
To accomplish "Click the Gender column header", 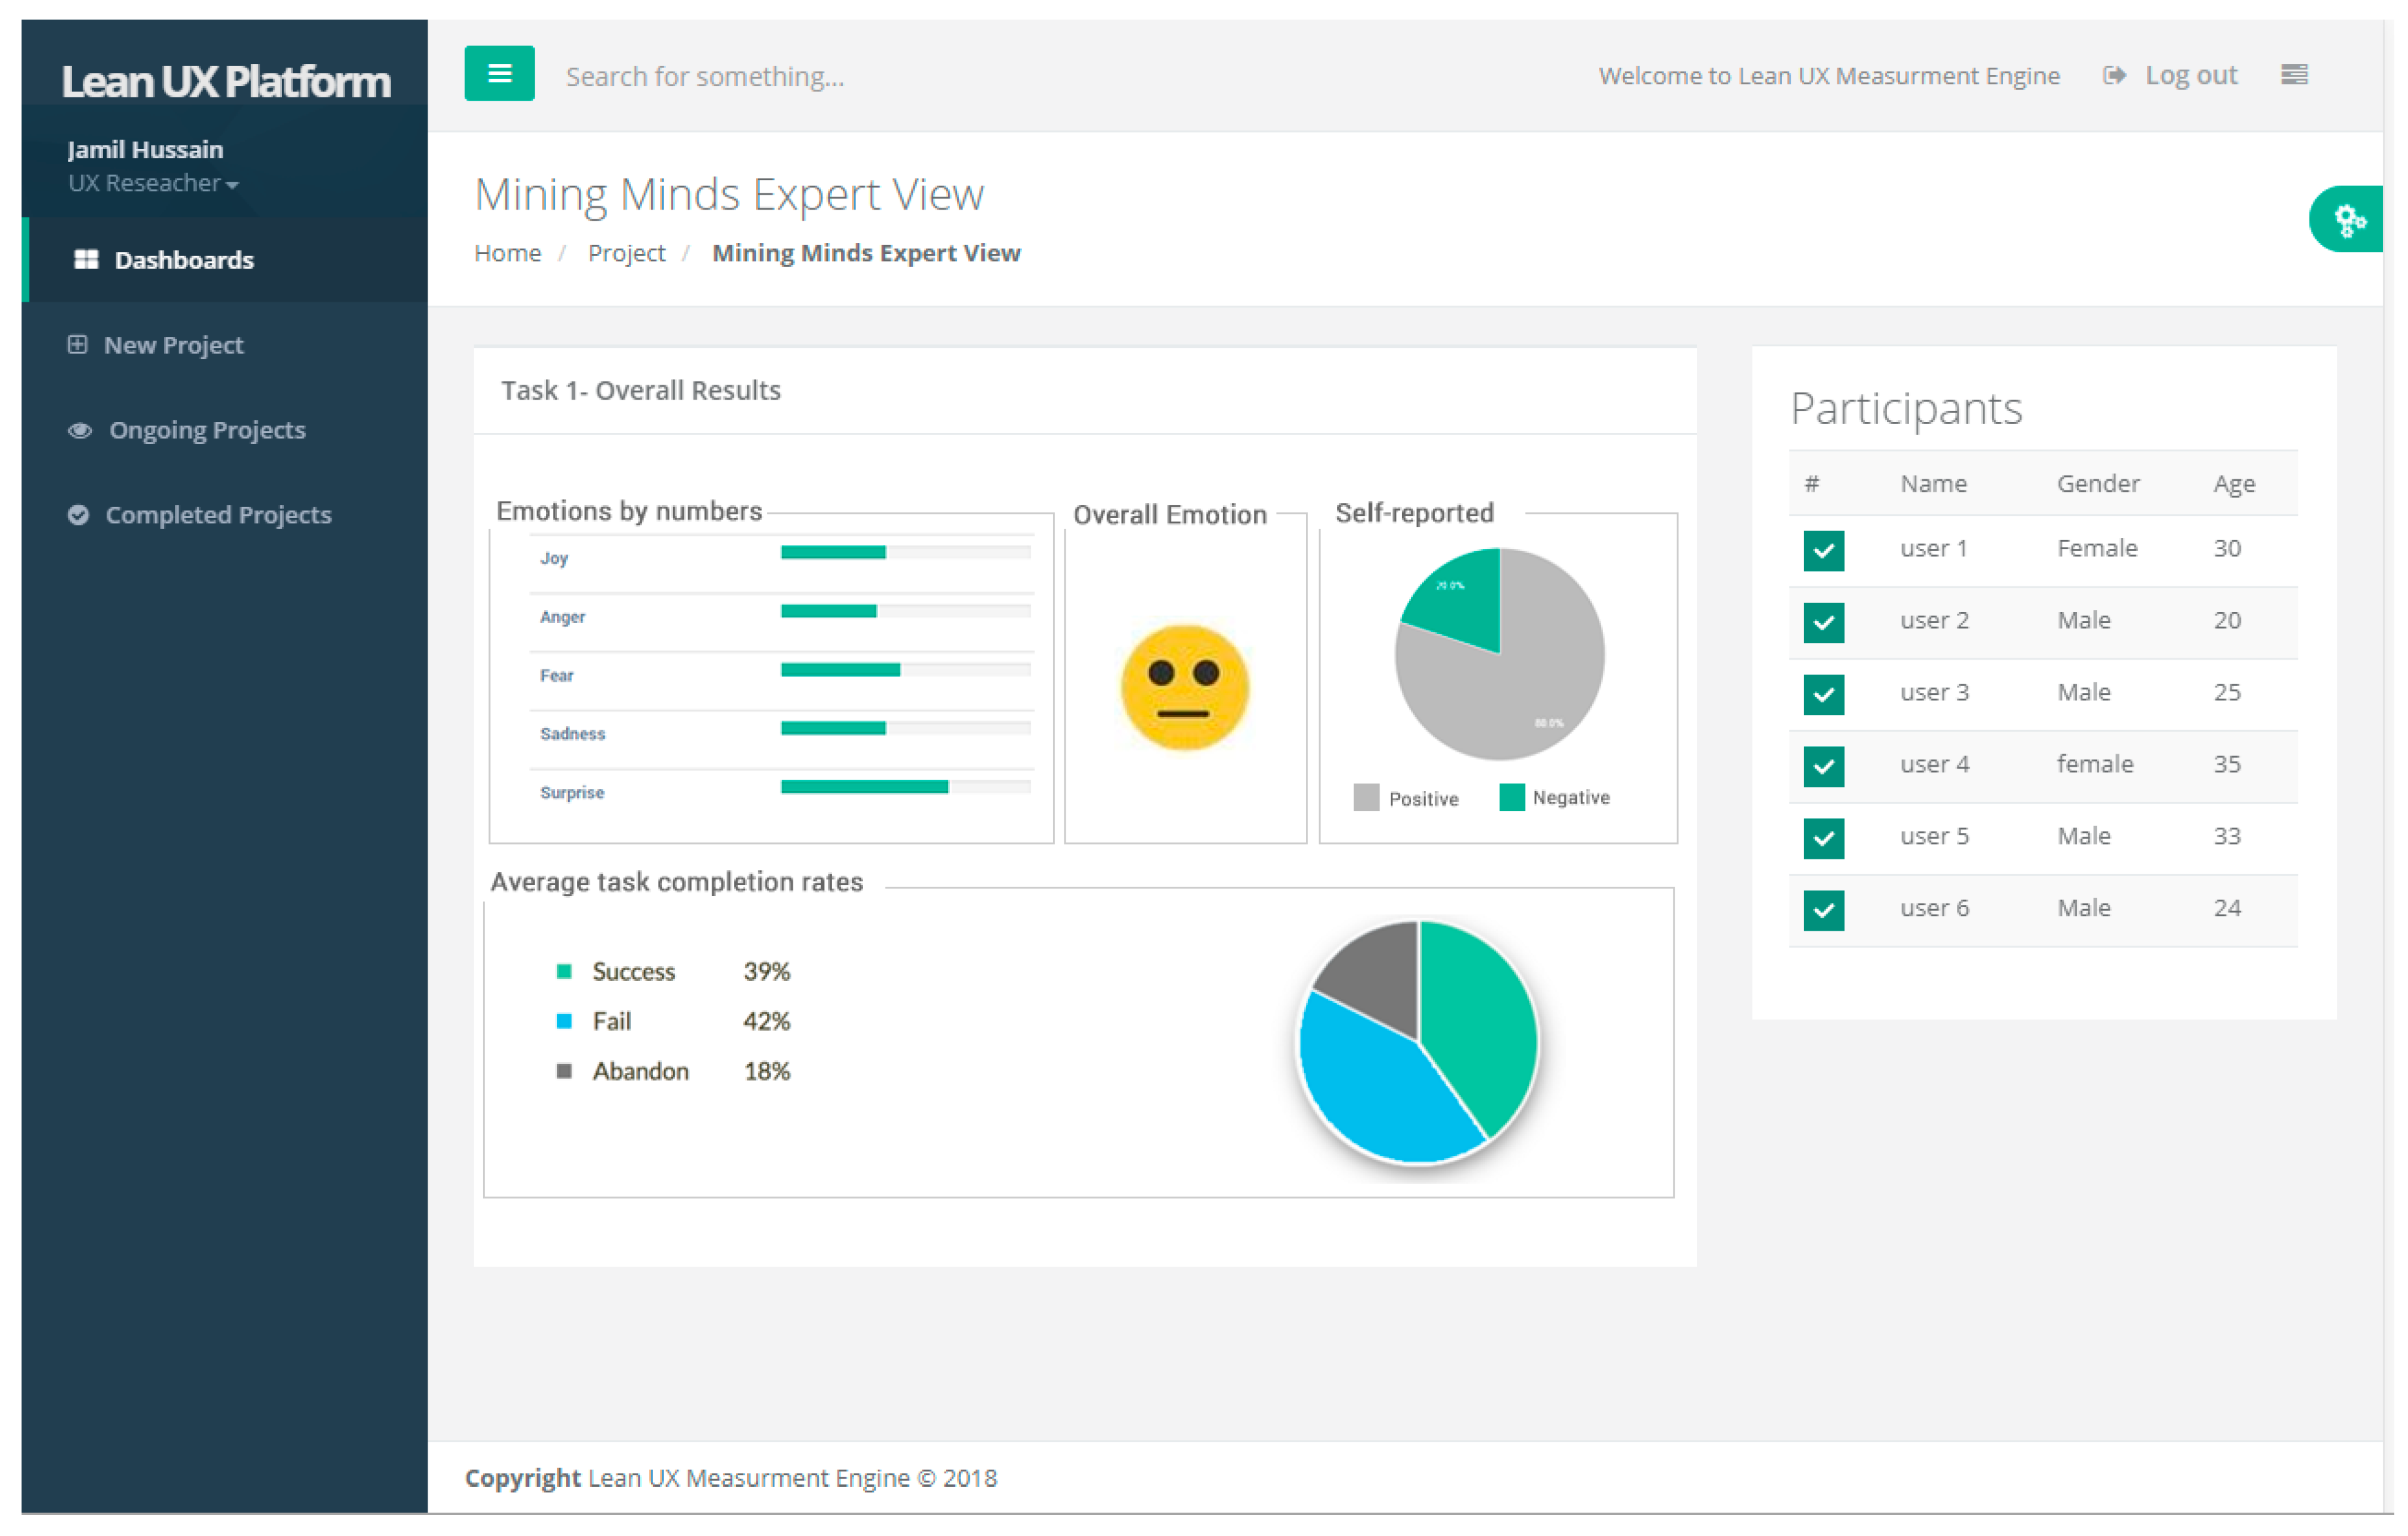I will tap(2098, 484).
